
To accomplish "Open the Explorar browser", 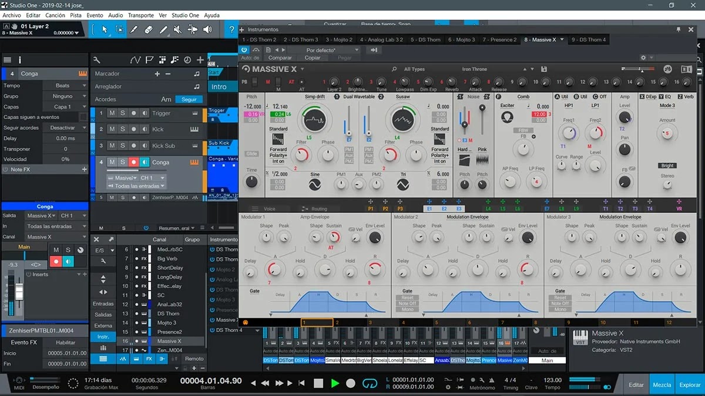I will pyautogui.click(x=690, y=385).
